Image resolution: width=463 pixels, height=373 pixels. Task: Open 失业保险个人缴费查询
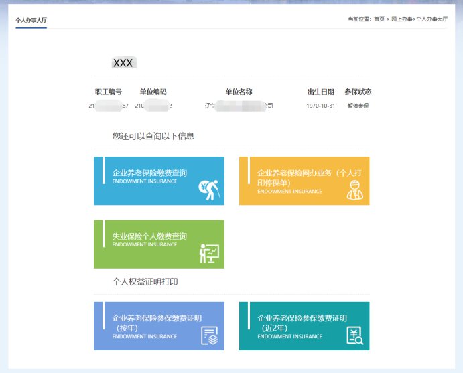click(x=149, y=236)
